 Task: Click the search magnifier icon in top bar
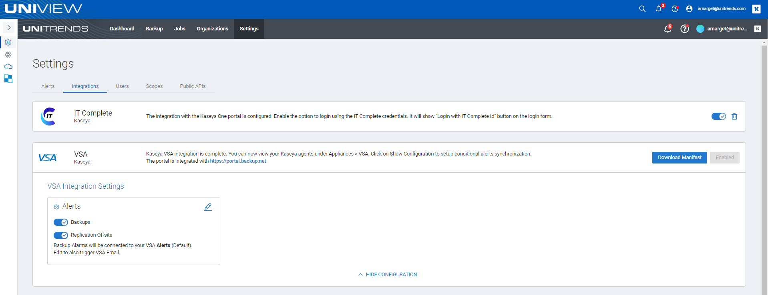642,9
